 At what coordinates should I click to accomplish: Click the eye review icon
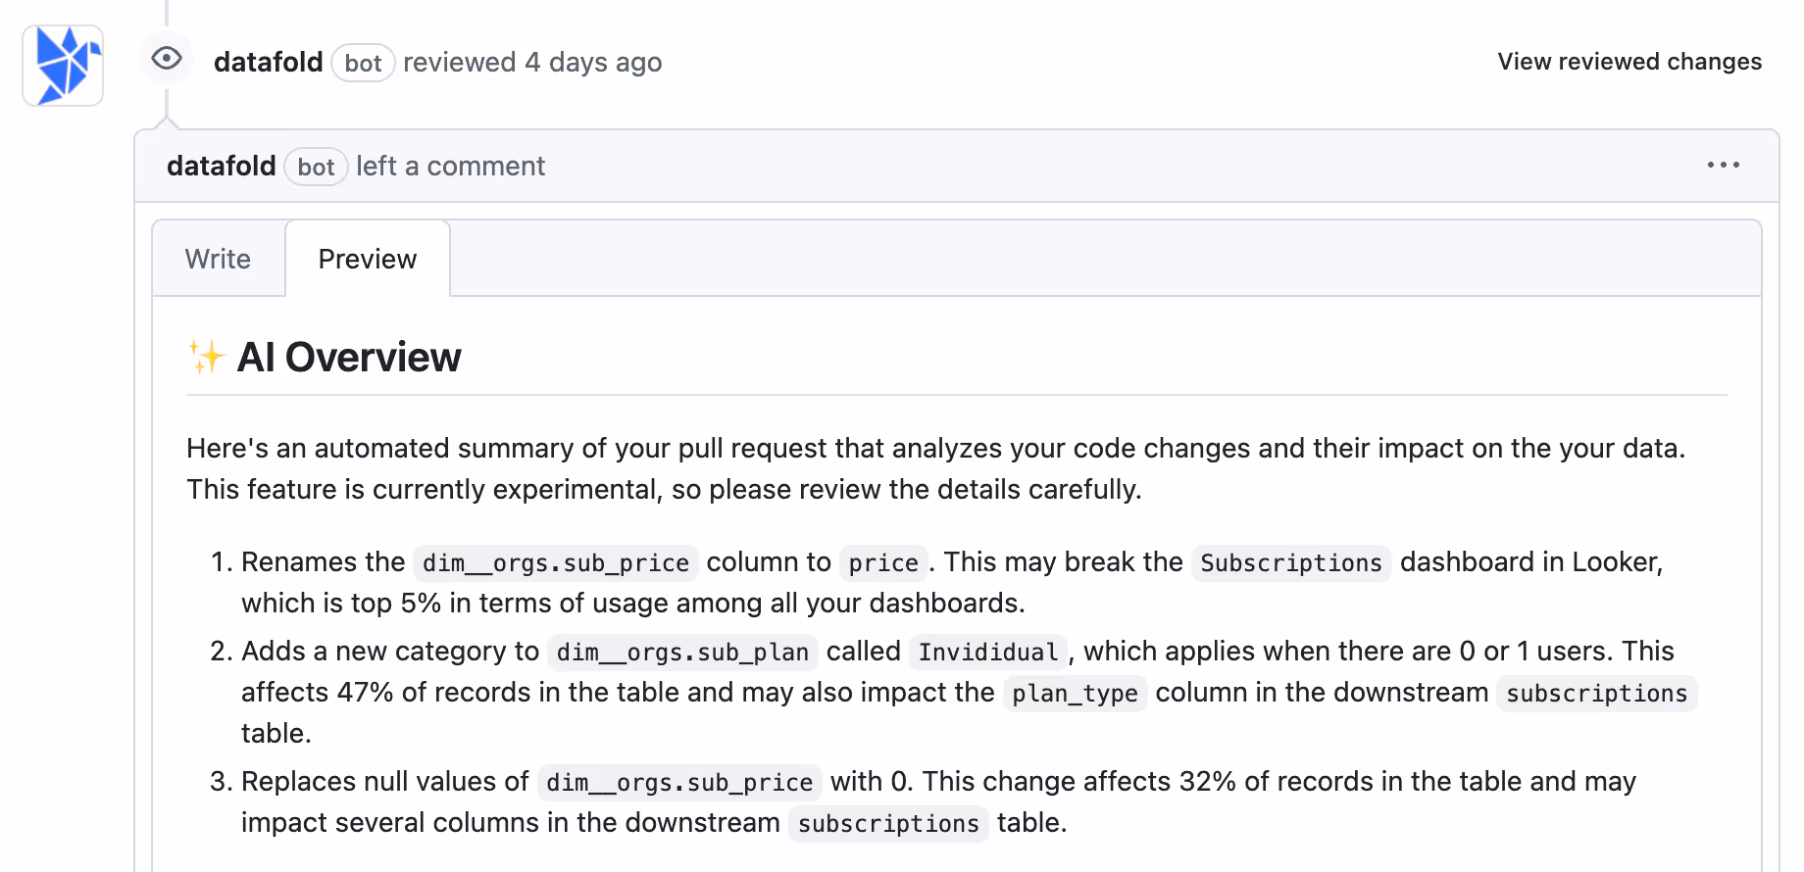167,59
